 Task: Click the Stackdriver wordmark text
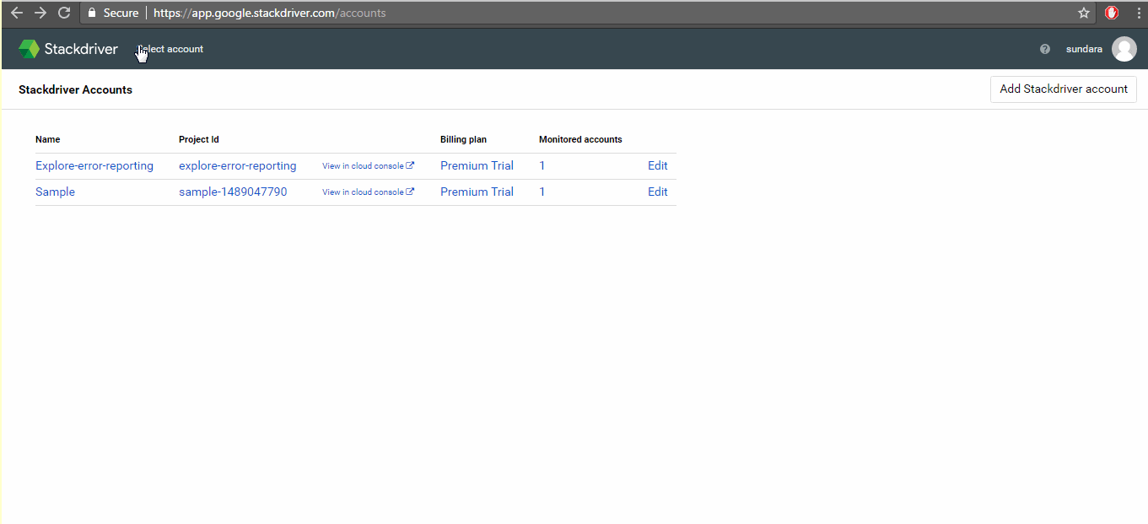coord(81,49)
